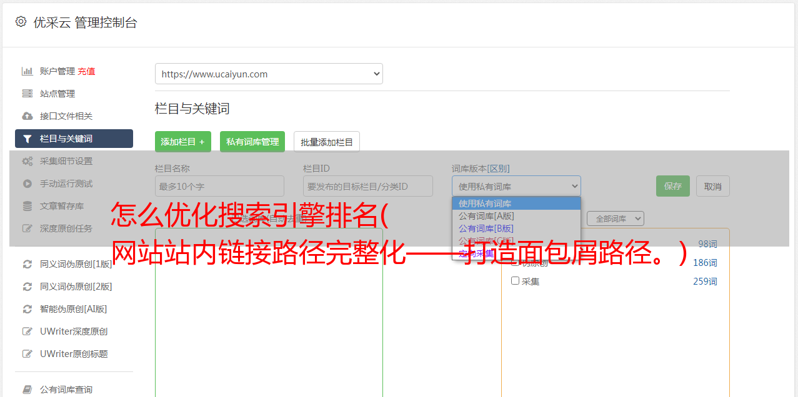Click the 259词 count link
The image size is (798, 397).
pyautogui.click(x=705, y=282)
